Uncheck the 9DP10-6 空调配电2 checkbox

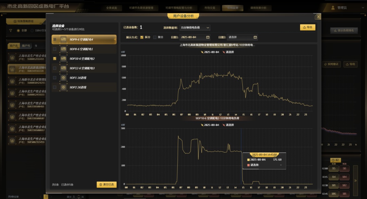(x=54, y=59)
